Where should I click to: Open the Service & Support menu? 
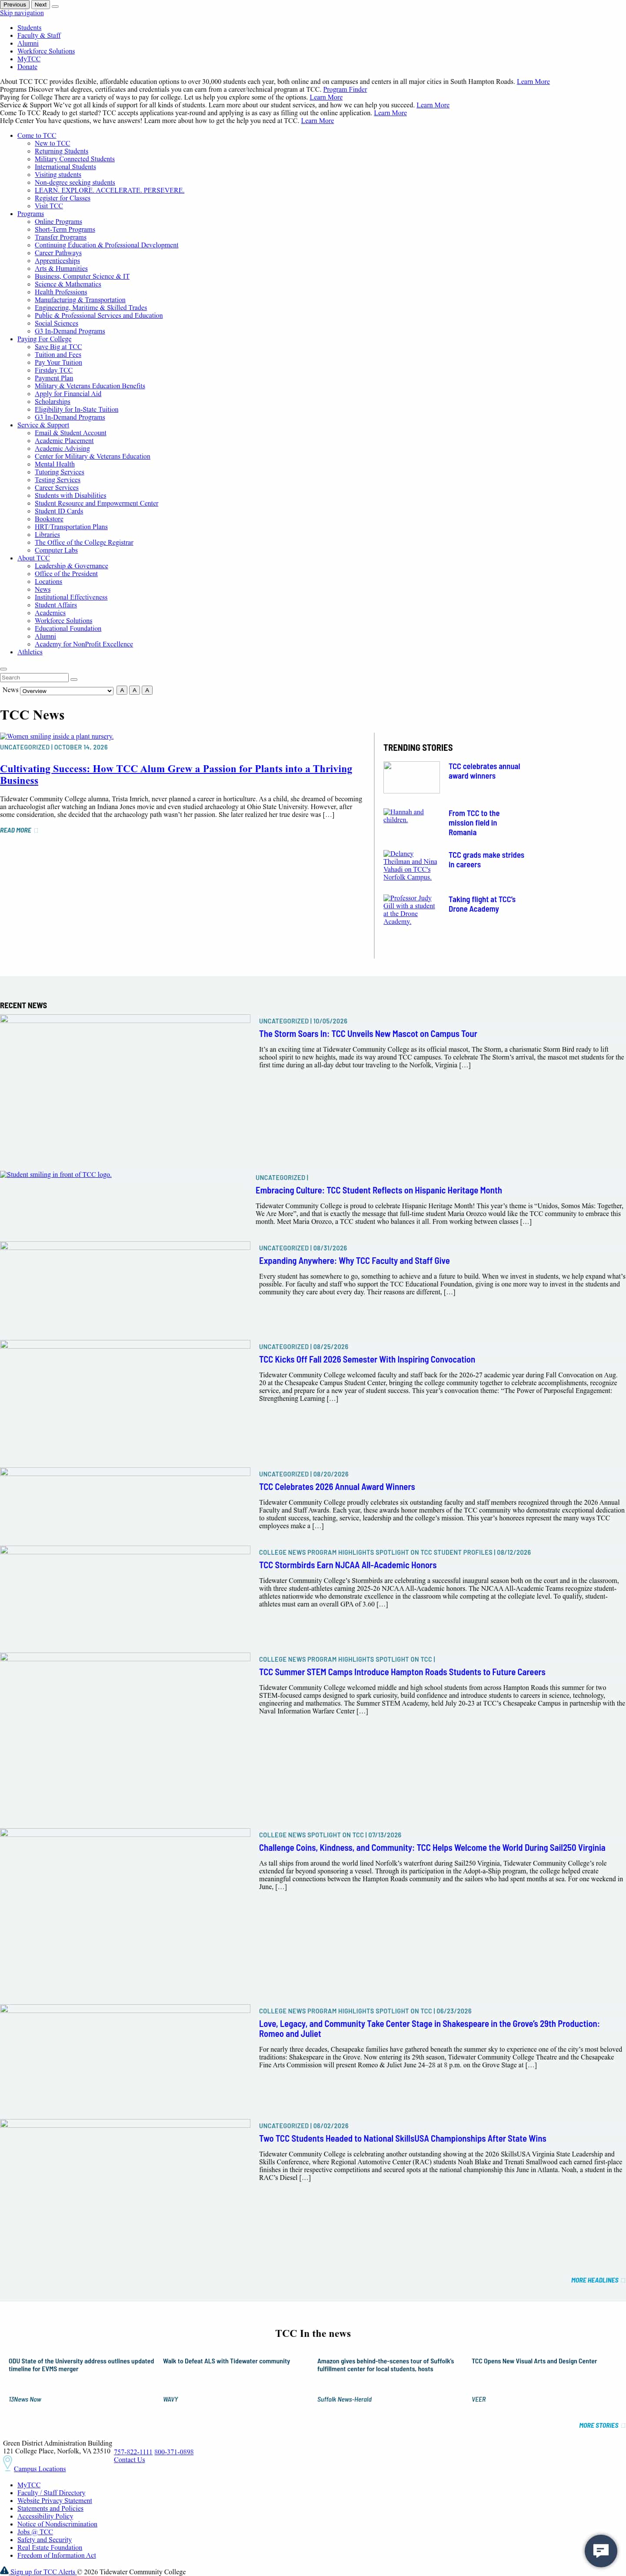click(x=43, y=425)
